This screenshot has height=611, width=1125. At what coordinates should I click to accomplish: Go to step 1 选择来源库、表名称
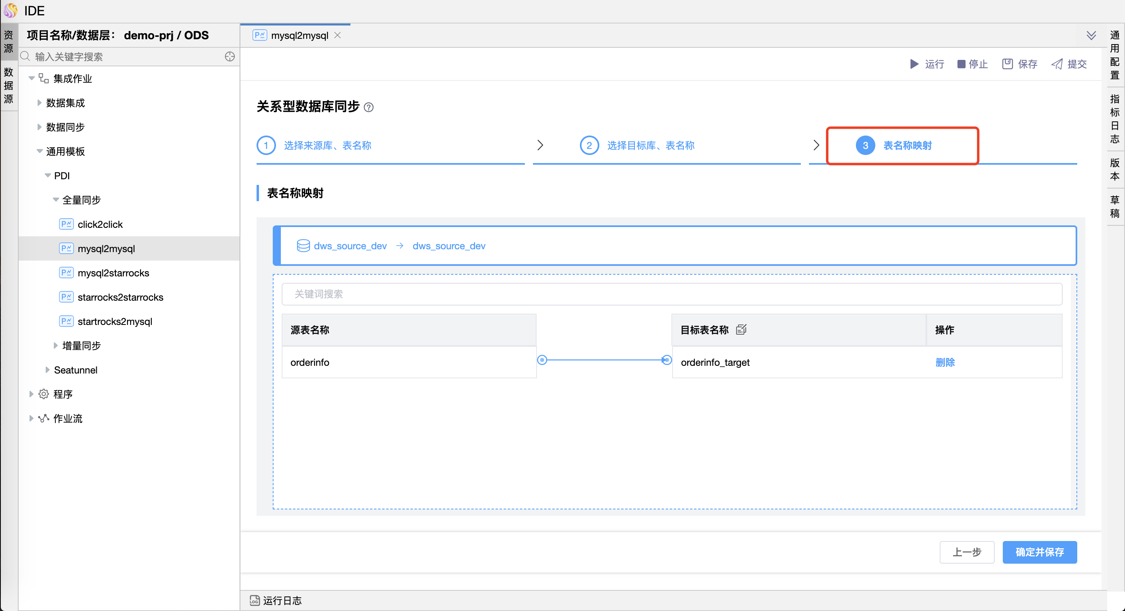327,145
